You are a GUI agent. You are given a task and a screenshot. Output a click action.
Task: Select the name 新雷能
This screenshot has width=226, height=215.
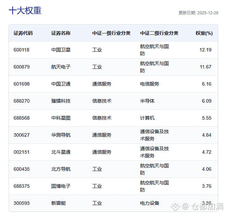pyautogui.click(x=58, y=203)
